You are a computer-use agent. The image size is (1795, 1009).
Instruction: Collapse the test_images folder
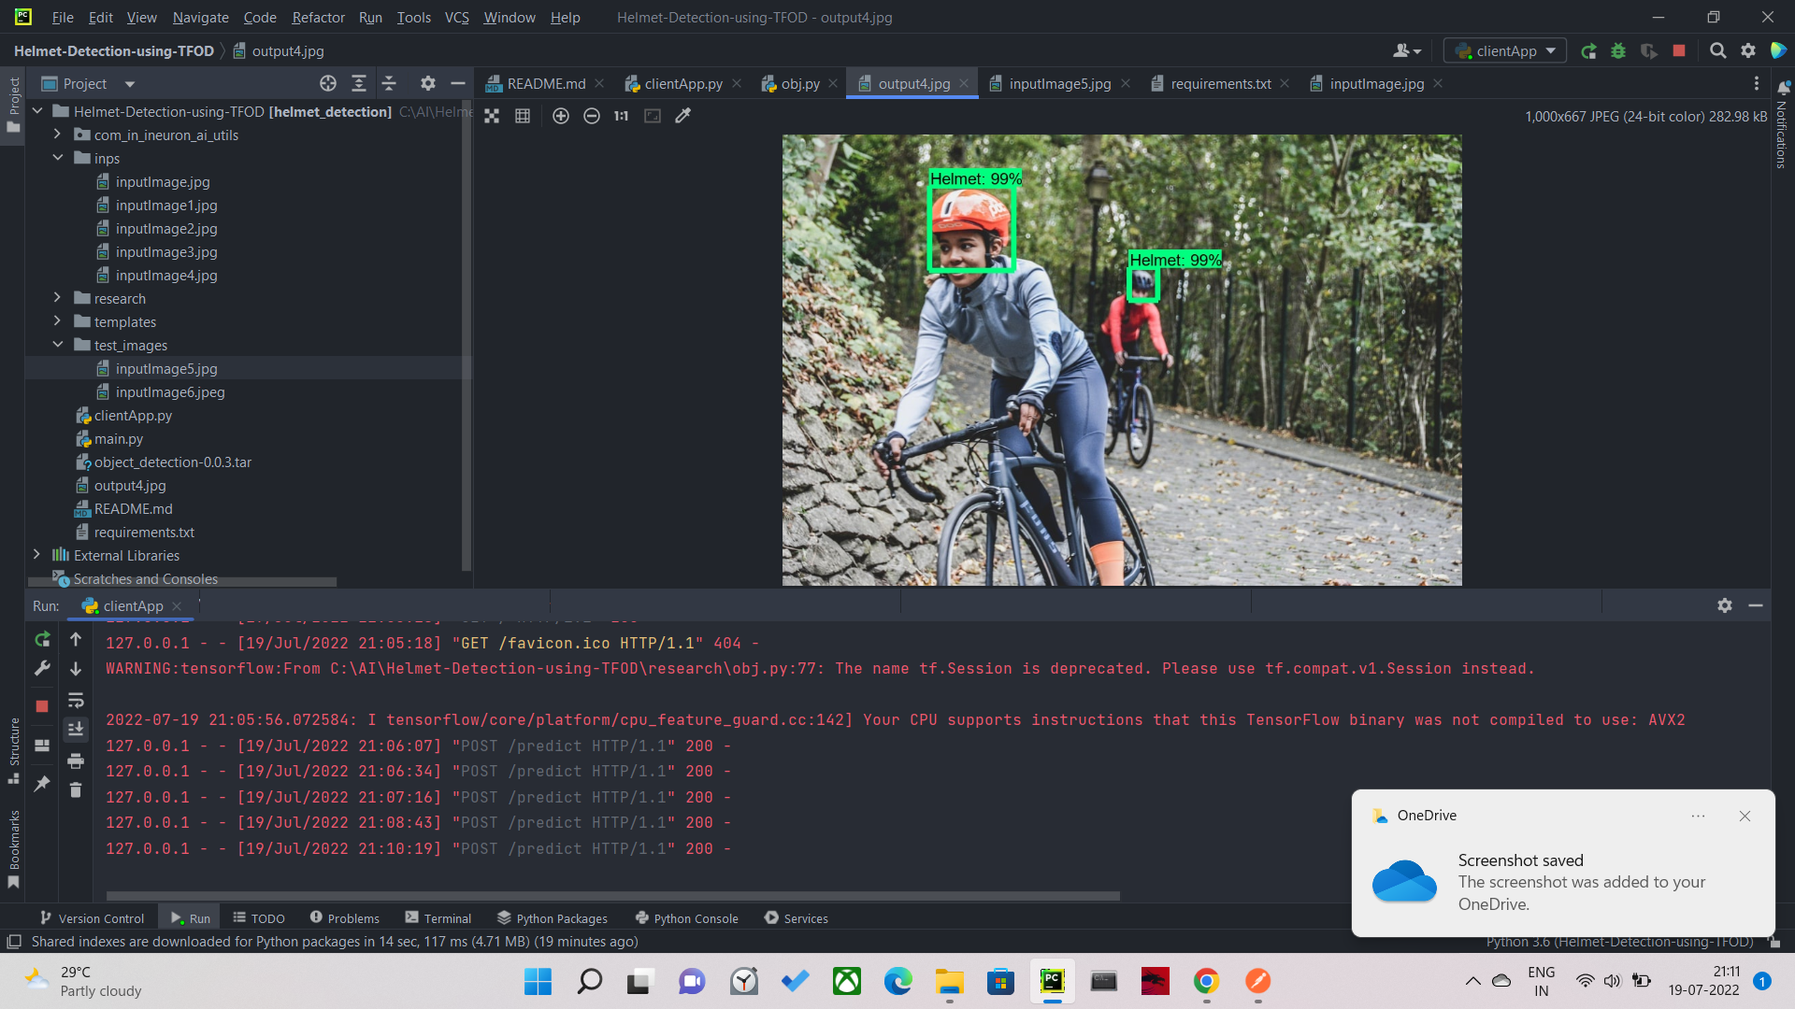(57, 345)
